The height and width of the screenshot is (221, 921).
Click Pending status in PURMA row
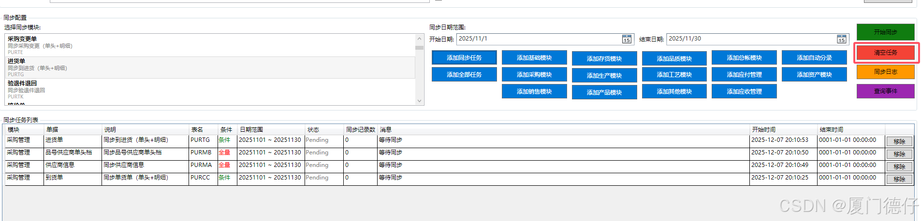click(x=324, y=166)
